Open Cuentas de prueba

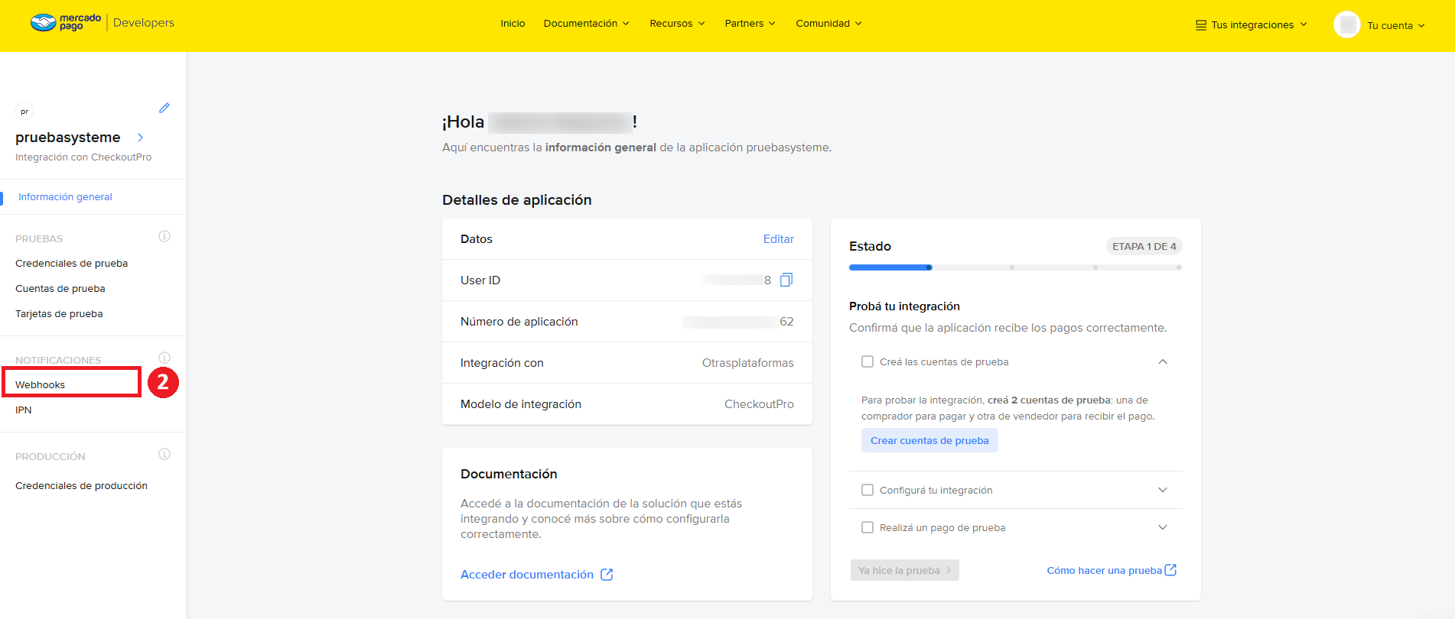click(60, 289)
